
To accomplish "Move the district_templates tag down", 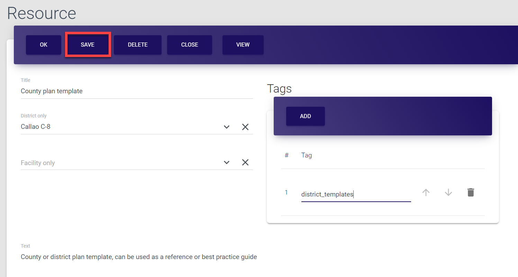I will click(x=448, y=193).
